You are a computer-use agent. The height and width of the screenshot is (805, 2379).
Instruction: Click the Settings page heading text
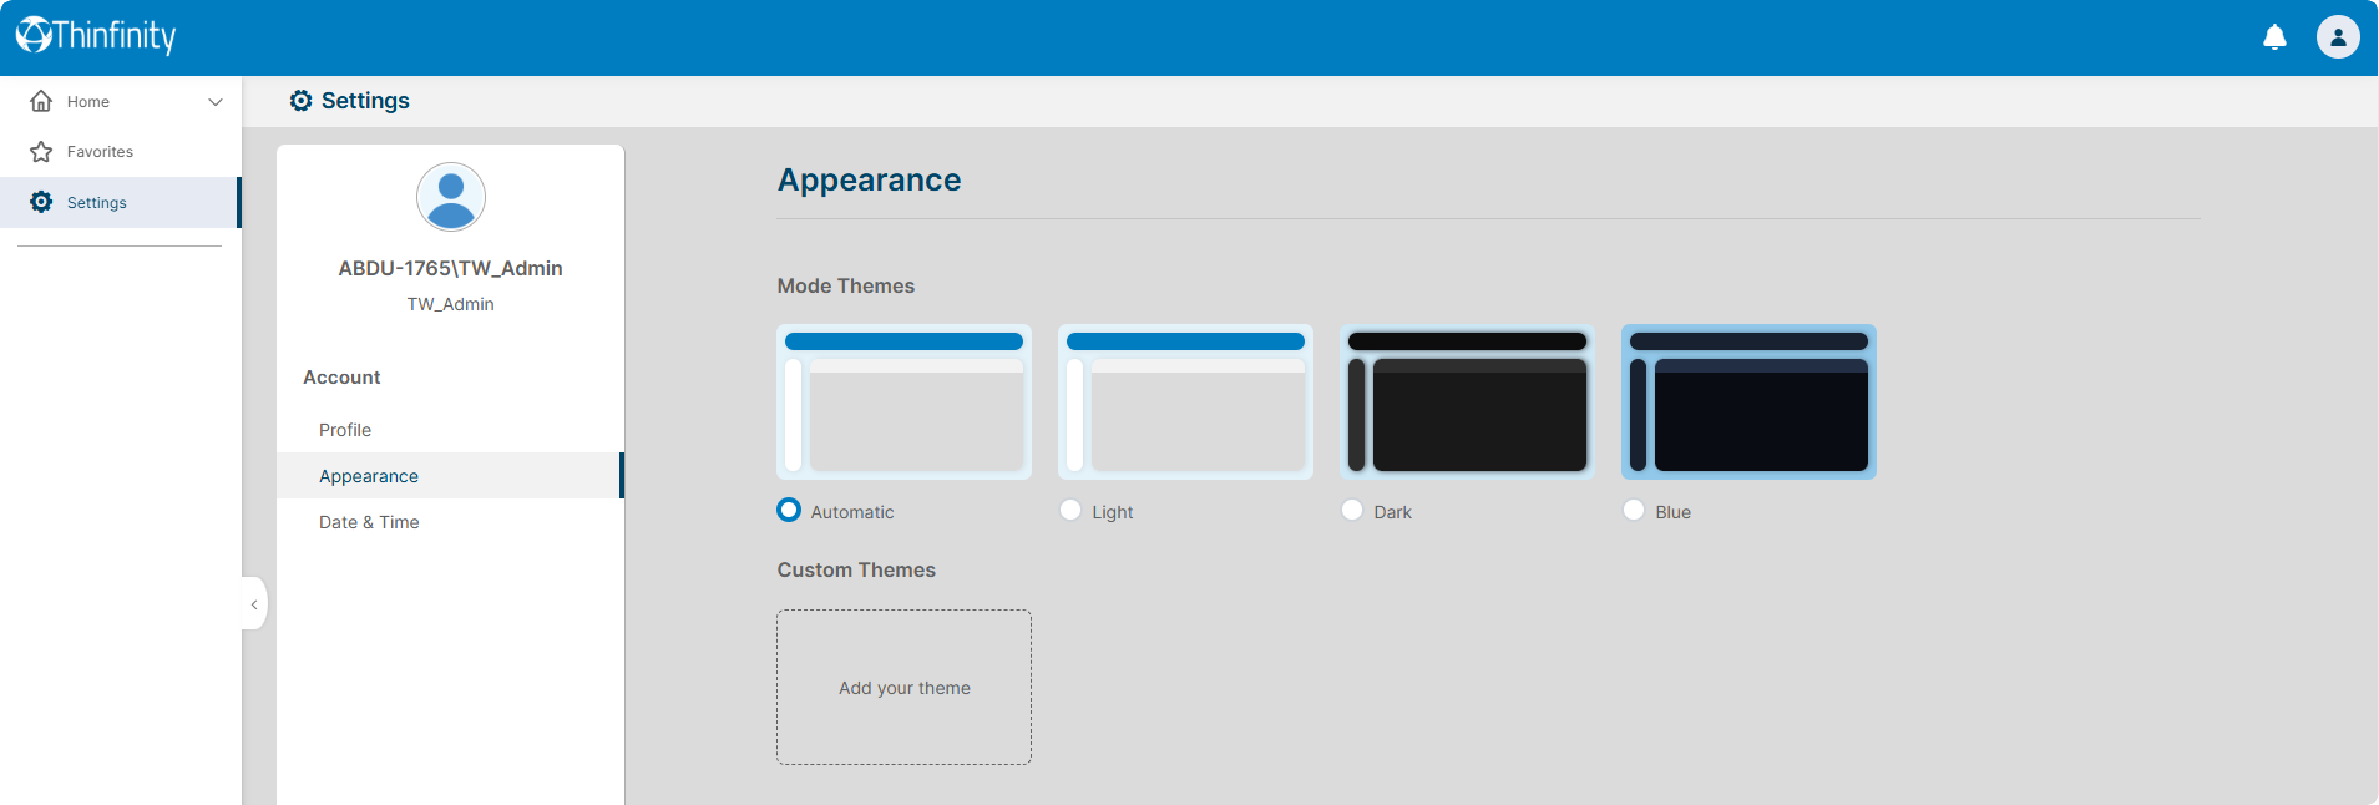(366, 101)
